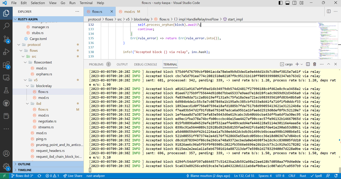
Task: Switch to the DEBUG CONSOLE tab
Action: coord(145,64)
